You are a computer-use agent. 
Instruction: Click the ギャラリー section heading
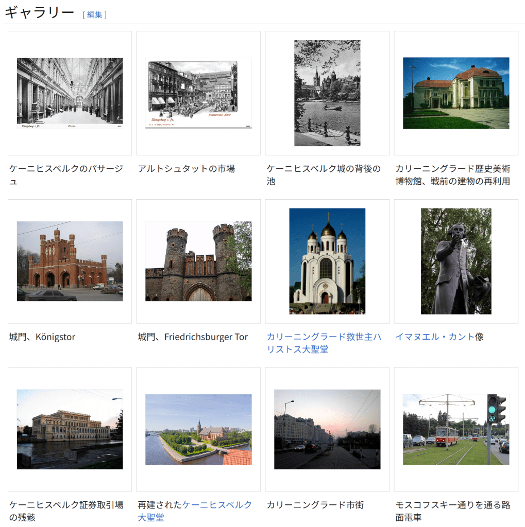click(x=39, y=13)
